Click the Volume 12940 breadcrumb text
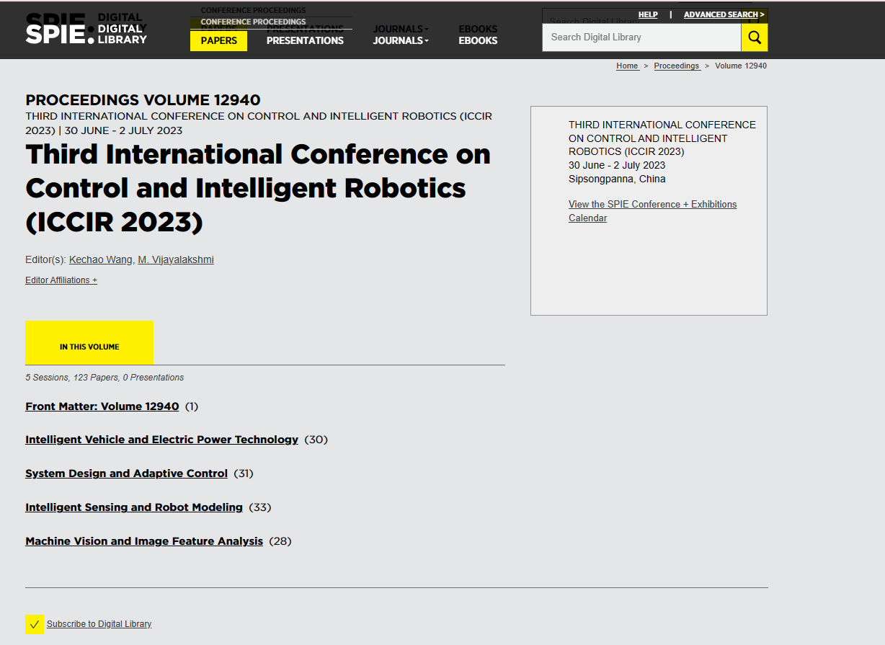This screenshot has height=645, width=885. coord(741,66)
